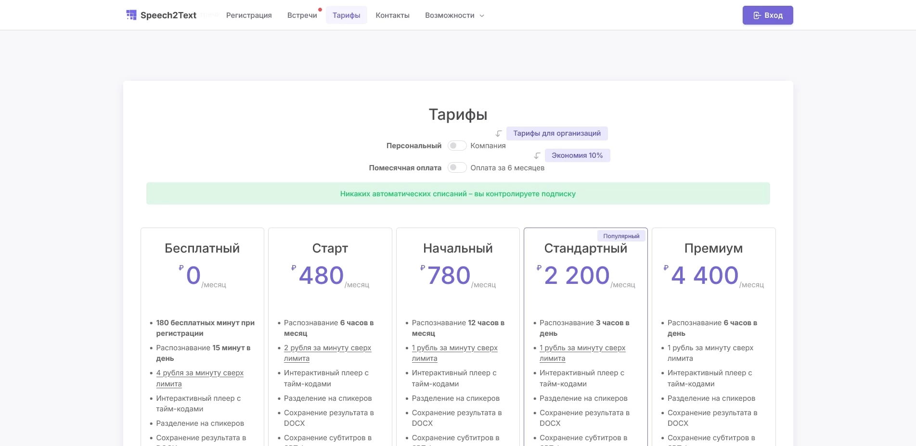Click the Speech2Text logo icon
Screen dimensions: 916x446
[131, 15]
